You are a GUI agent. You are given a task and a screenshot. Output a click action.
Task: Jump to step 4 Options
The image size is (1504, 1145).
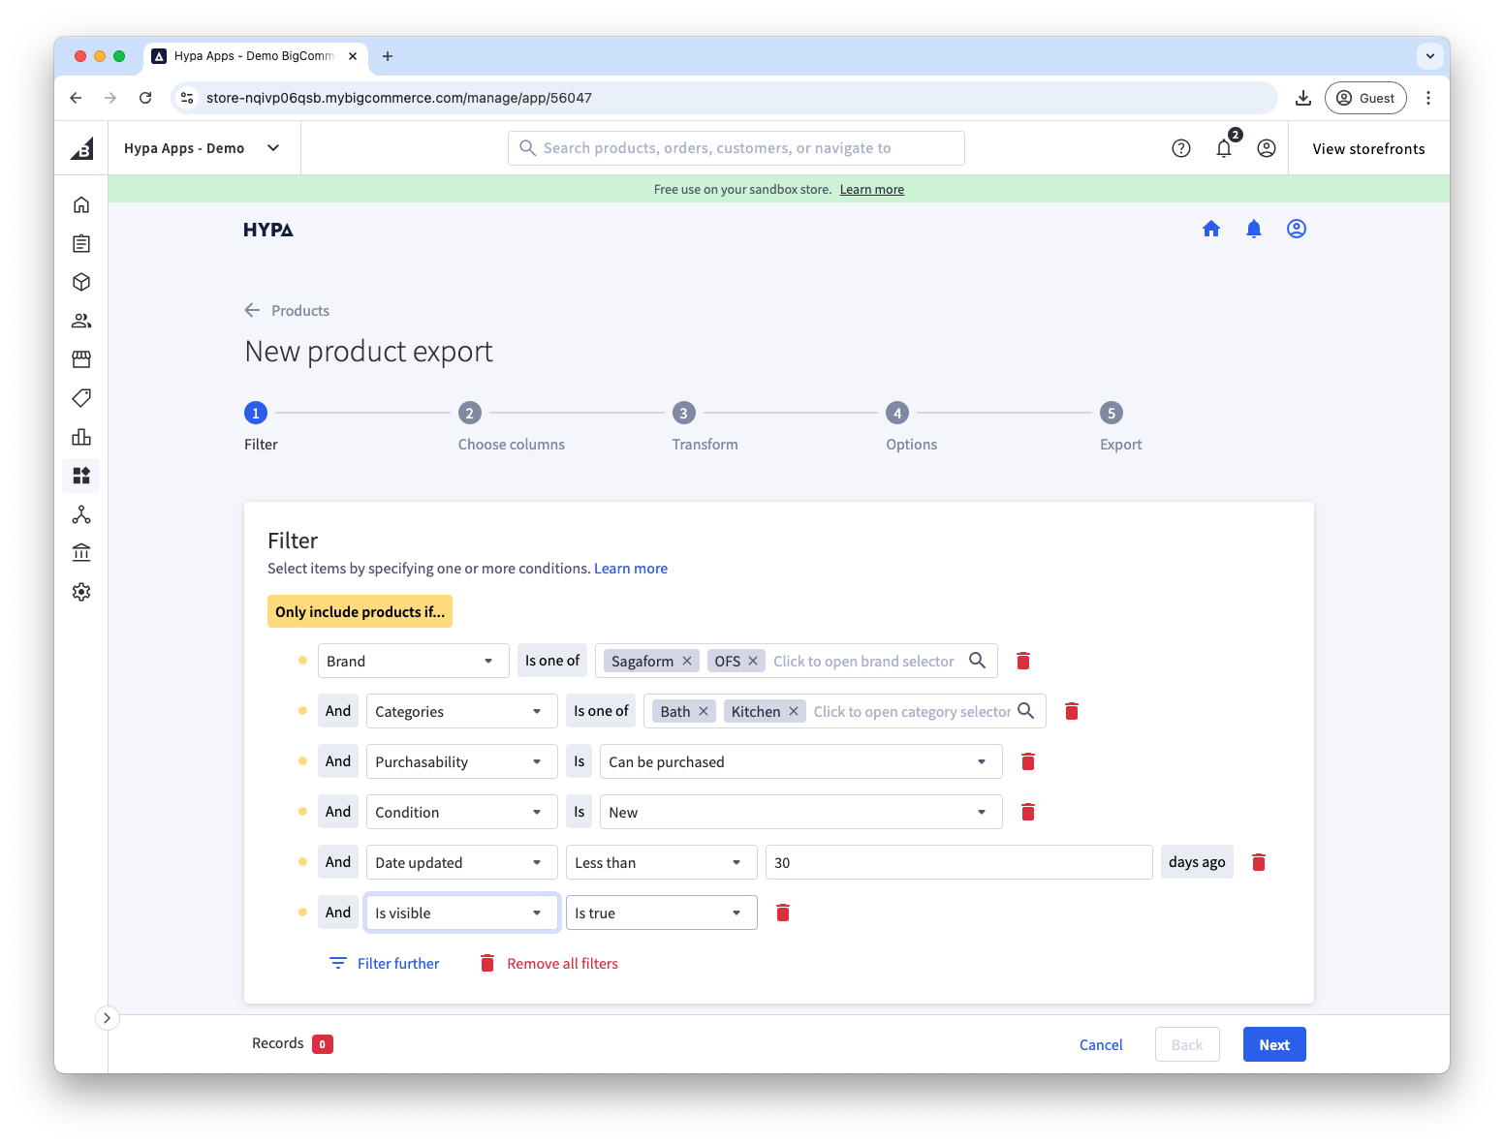coord(896,414)
